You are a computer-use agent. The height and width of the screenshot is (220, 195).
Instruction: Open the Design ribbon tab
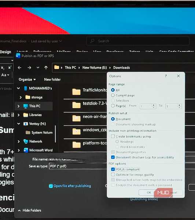coord(5,52)
